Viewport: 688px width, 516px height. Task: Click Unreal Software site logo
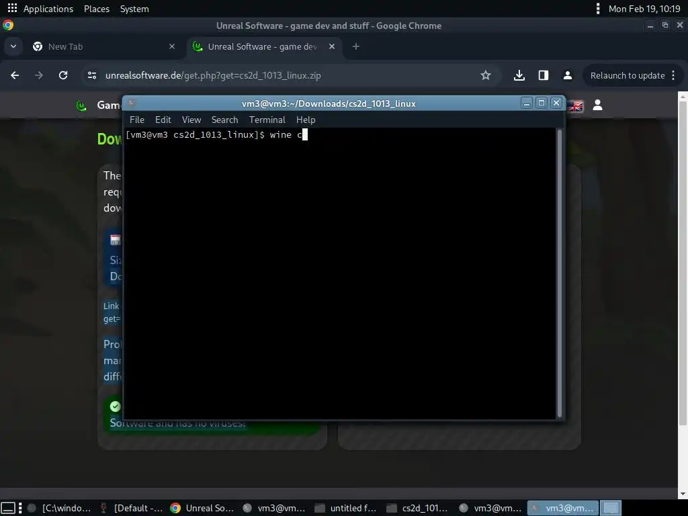pyautogui.click(x=81, y=105)
